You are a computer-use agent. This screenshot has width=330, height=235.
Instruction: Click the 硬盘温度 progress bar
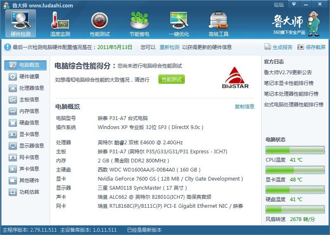(295, 190)
